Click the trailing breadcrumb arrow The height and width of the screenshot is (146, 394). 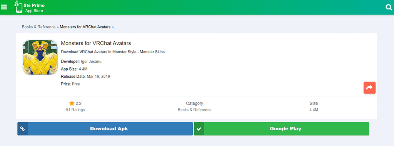(113, 27)
